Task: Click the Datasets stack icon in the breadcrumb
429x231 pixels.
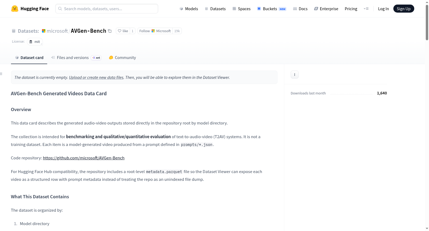Action: pyautogui.click(x=14, y=31)
